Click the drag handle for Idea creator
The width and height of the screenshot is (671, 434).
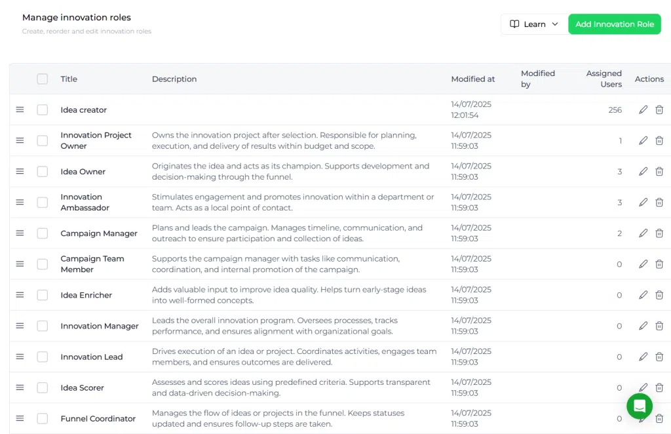pyautogui.click(x=20, y=109)
